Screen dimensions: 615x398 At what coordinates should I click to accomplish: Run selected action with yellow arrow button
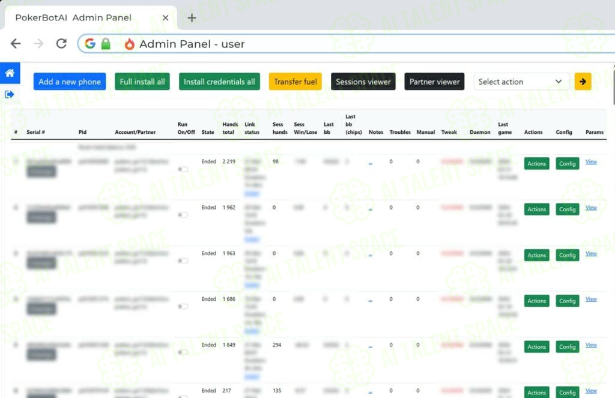click(583, 82)
